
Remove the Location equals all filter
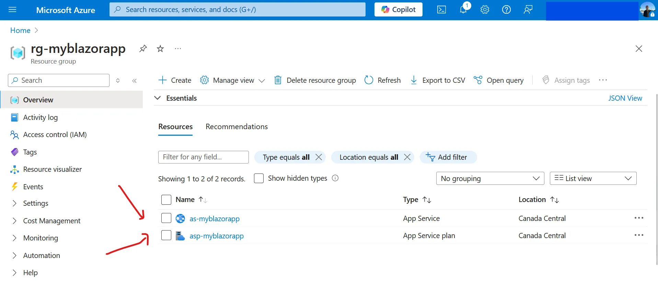coord(407,157)
